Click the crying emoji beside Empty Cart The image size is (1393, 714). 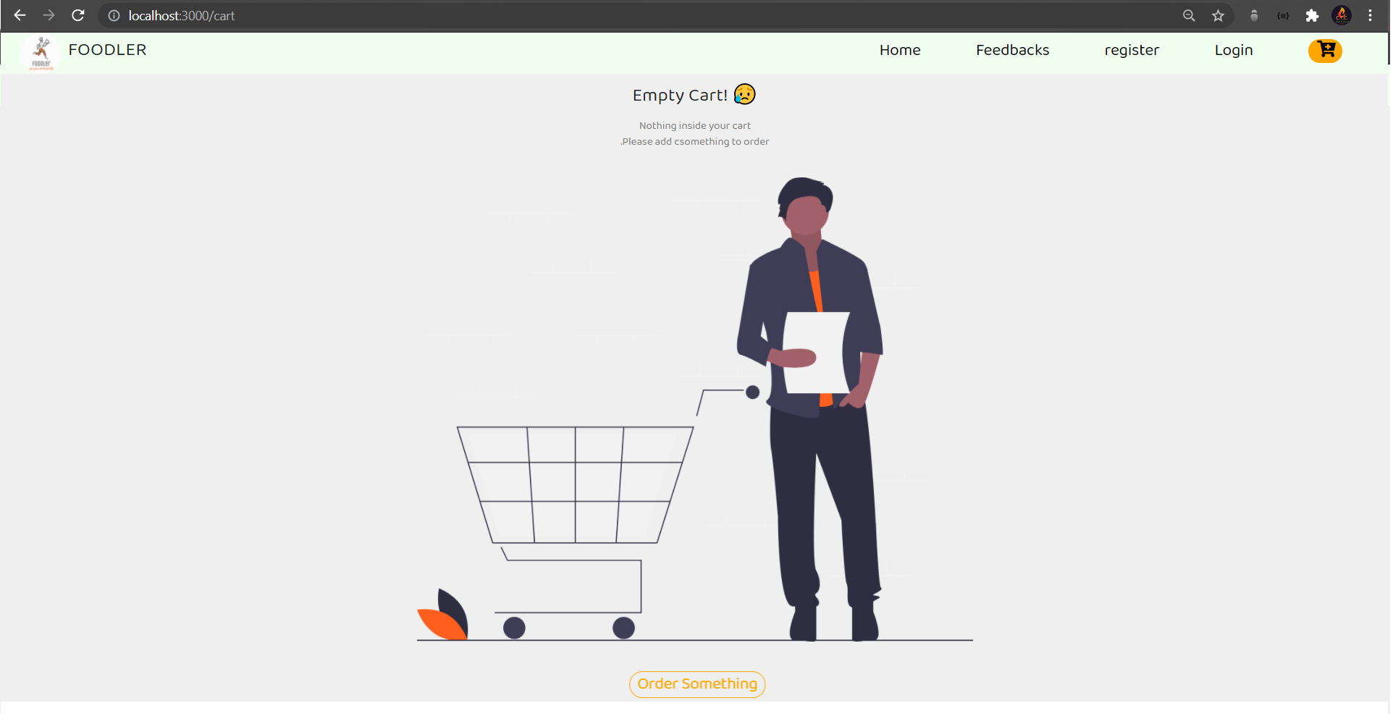pyautogui.click(x=744, y=94)
